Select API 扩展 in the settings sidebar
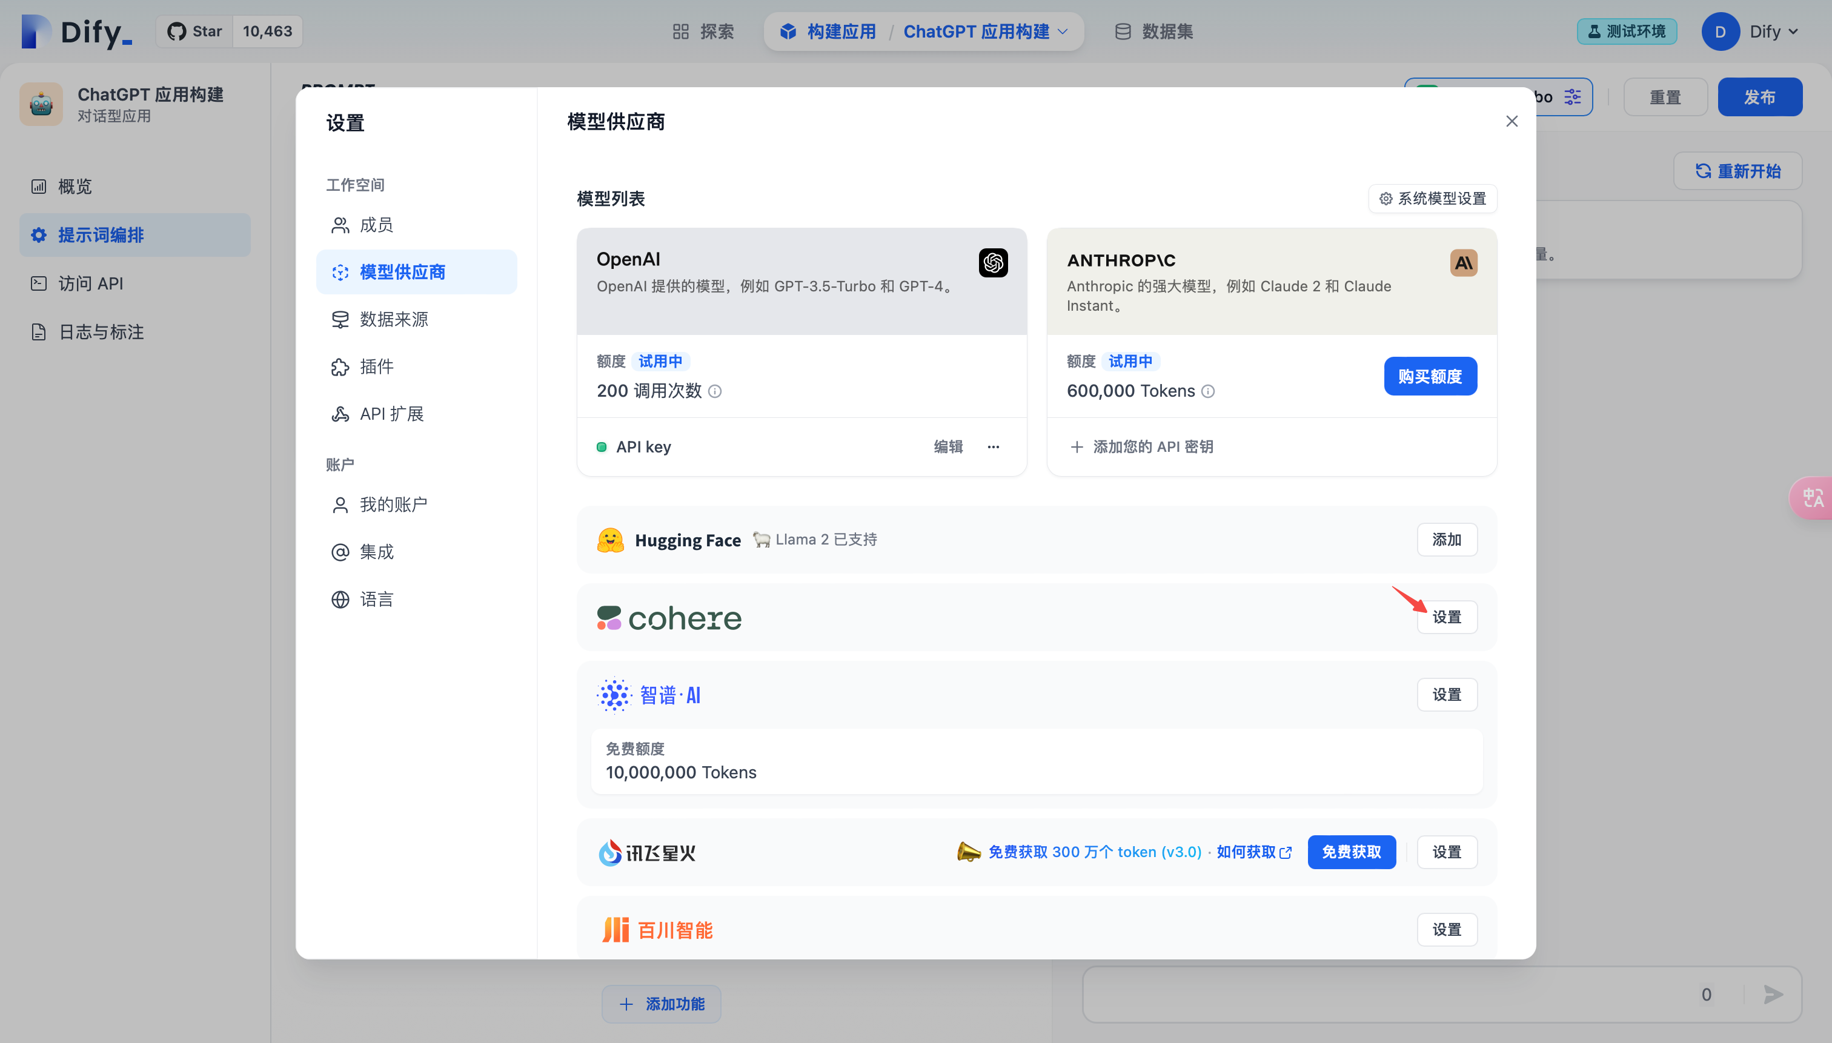 point(391,413)
